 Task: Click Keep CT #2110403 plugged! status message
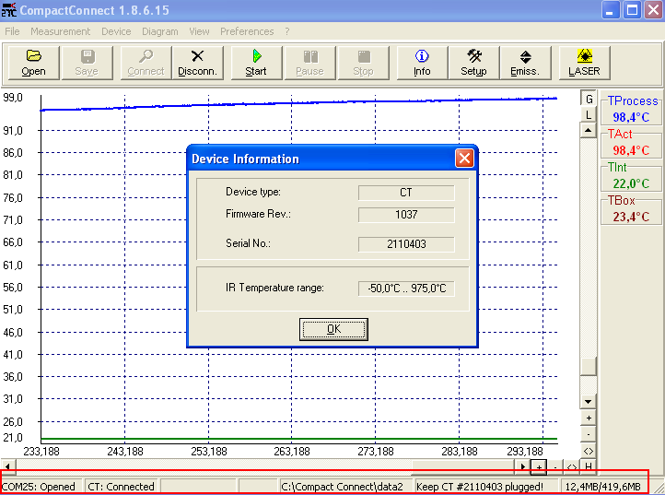[486, 487]
